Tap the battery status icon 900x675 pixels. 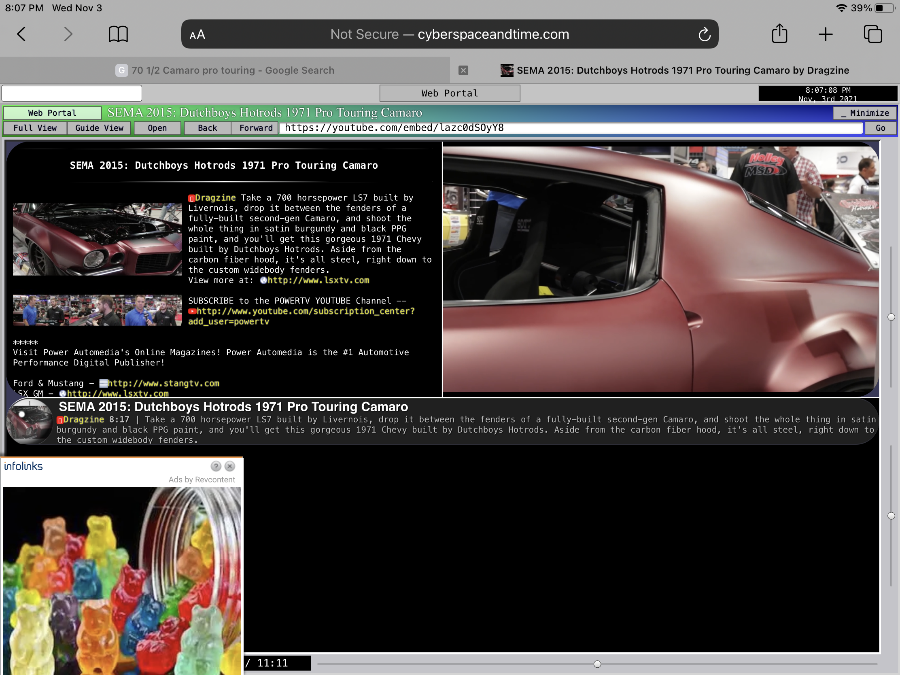[x=885, y=8]
